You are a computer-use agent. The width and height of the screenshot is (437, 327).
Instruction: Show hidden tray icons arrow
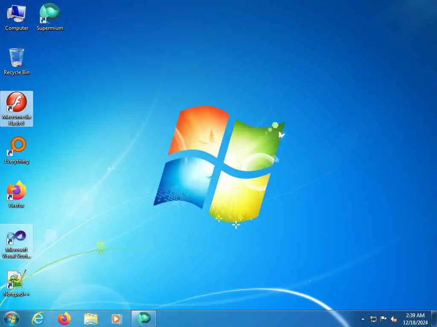pyautogui.click(x=363, y=319)
